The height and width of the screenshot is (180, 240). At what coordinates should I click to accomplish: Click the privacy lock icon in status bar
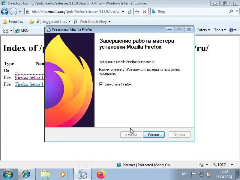201,165
